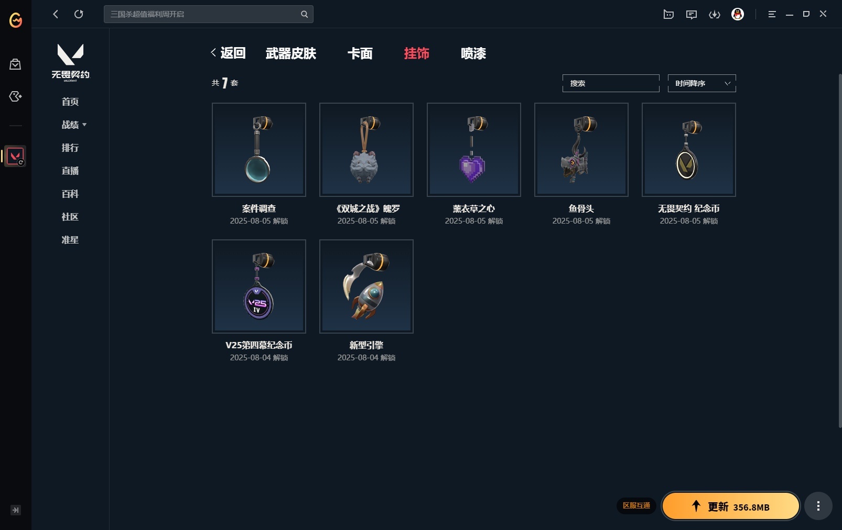The height and width of the screenshot is (530, 842).
Task: Expand the sidebar with the bottom-left arrow icon
Action: [x=16, y=510]
